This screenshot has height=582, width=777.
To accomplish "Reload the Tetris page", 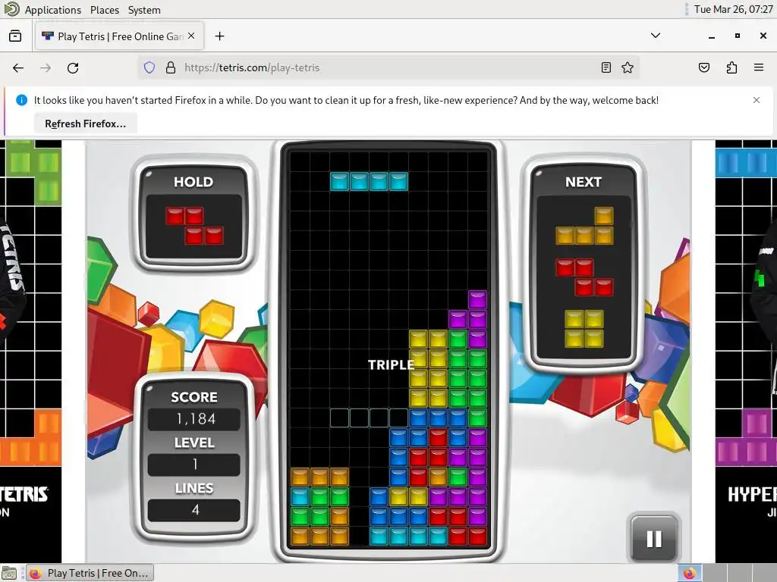I will coord(73,67).
